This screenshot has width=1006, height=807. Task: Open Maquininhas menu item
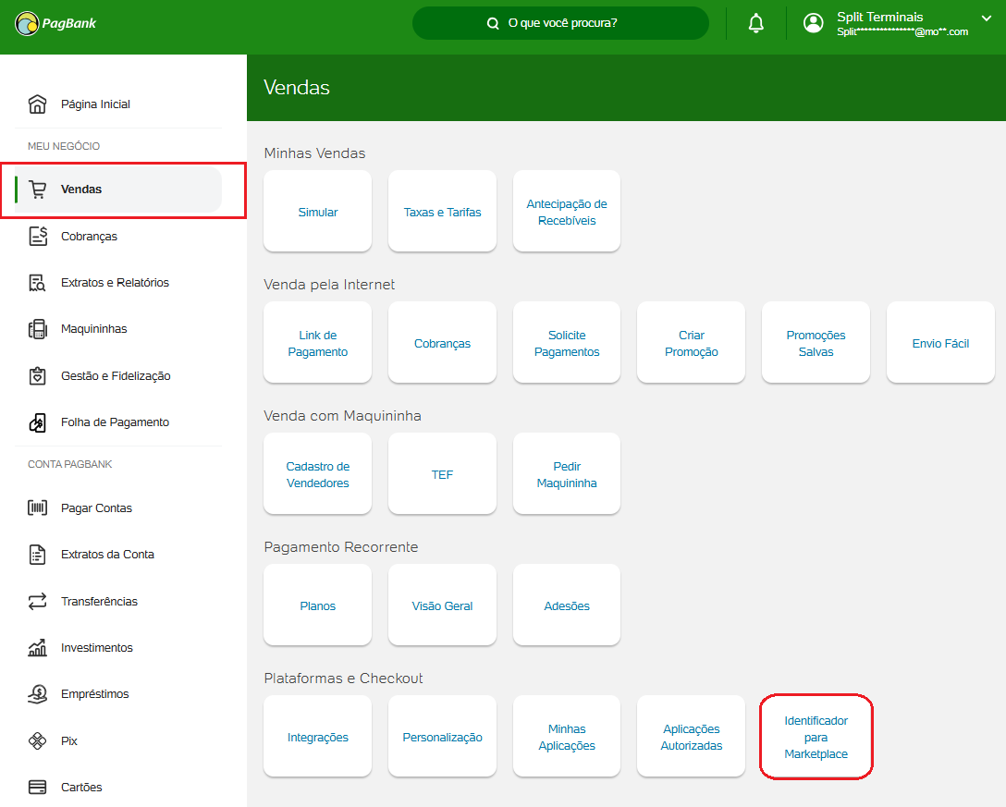coord(93,329)
